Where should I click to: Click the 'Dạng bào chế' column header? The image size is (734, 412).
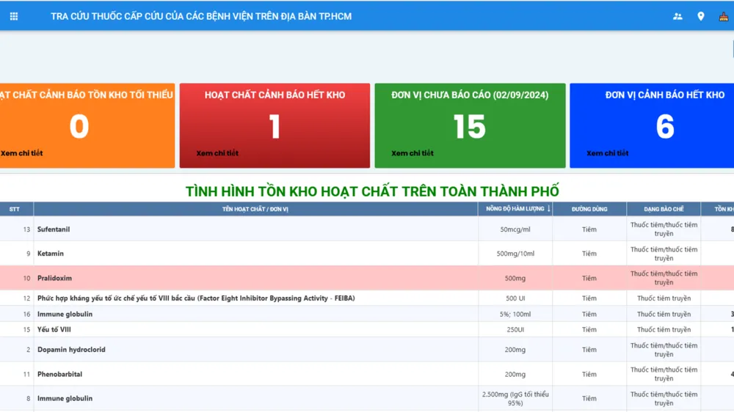tap(664, 209)
